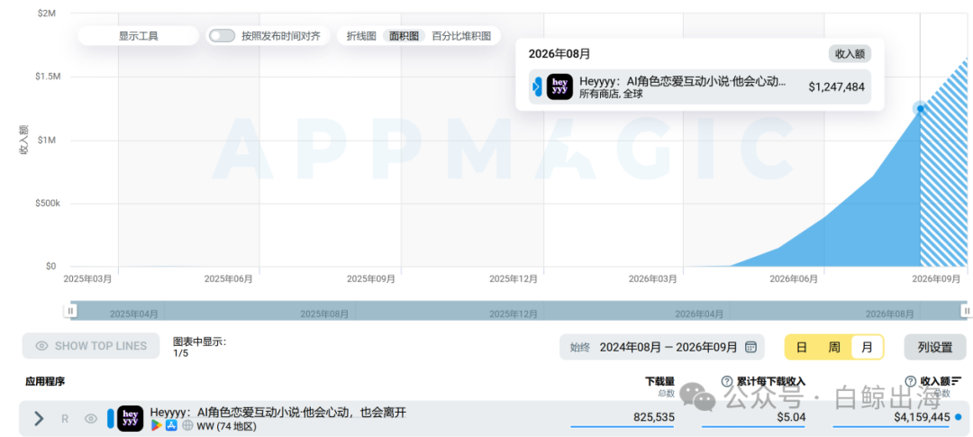Click the 收入额 badge in the tooltip
973x437 pixels.
pos(850,54)
